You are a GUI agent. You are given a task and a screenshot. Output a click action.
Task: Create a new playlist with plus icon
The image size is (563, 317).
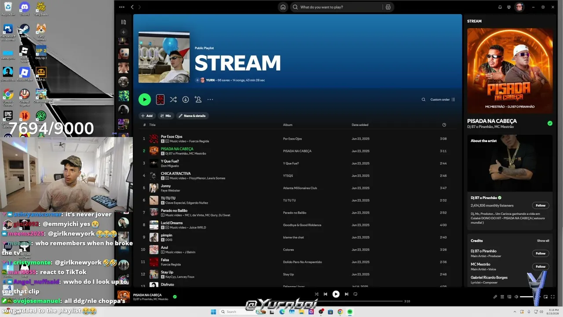(x=124, y=32)
